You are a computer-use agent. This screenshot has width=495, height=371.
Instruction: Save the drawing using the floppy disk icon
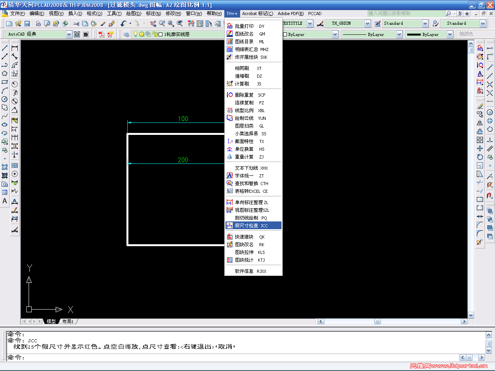click(x=27, y=24)
